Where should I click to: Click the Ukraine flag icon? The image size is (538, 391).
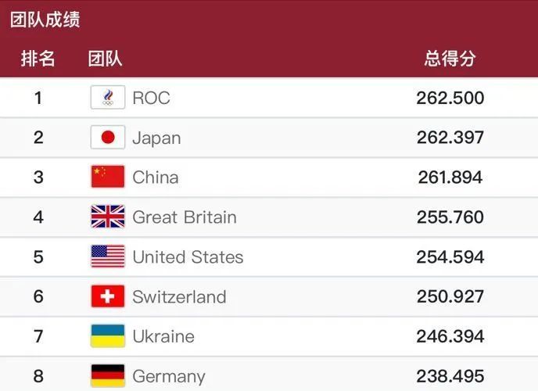107,336
